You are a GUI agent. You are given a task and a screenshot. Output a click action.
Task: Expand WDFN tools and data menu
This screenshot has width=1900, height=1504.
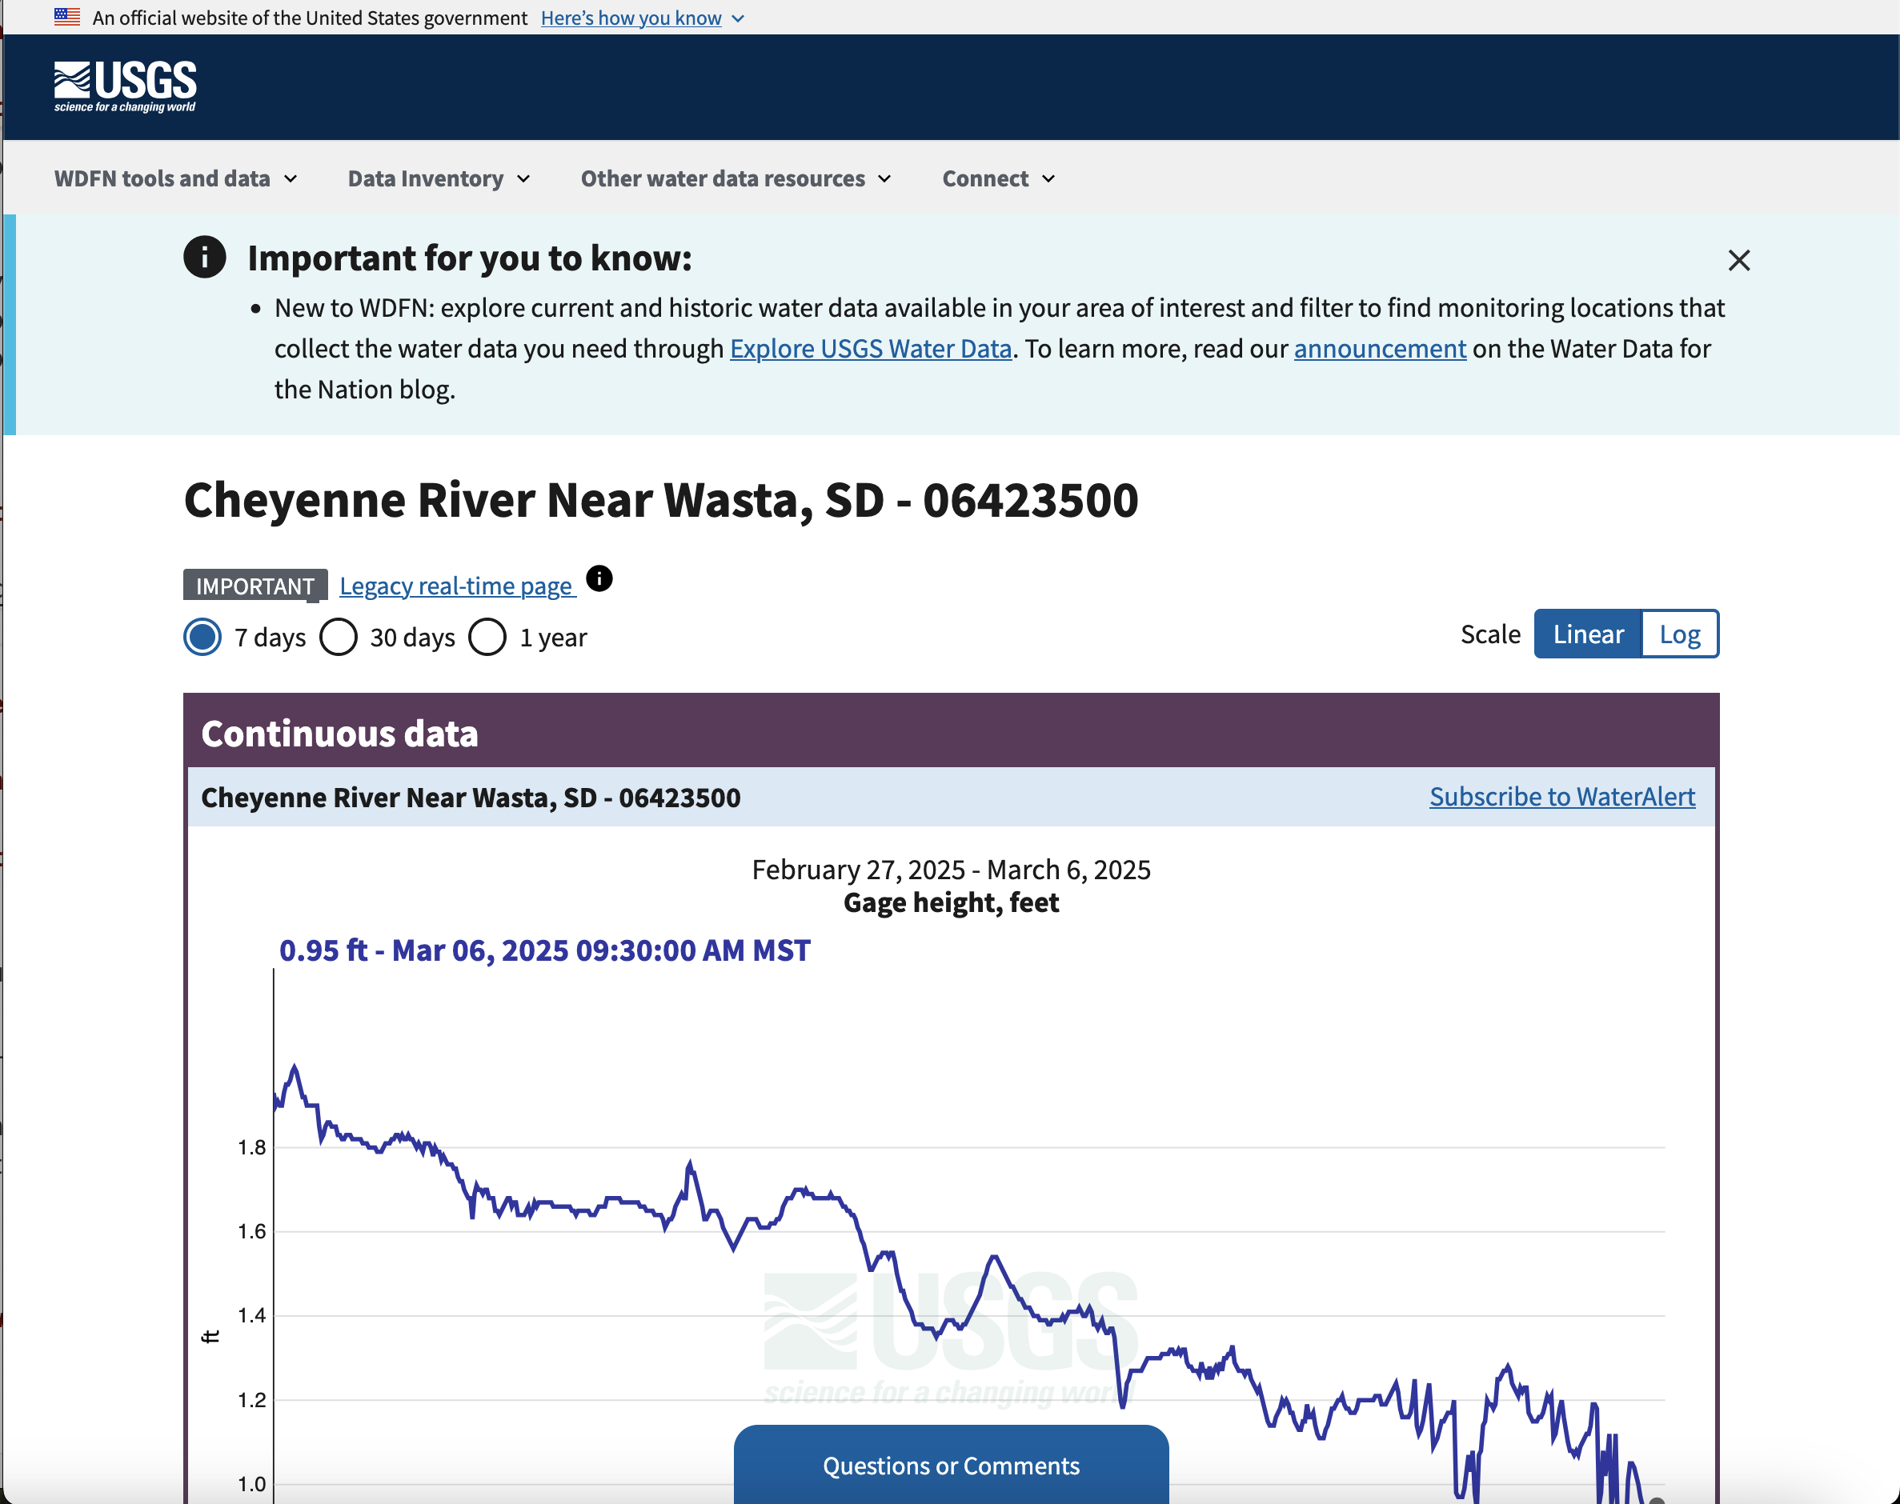pos(175,178)
